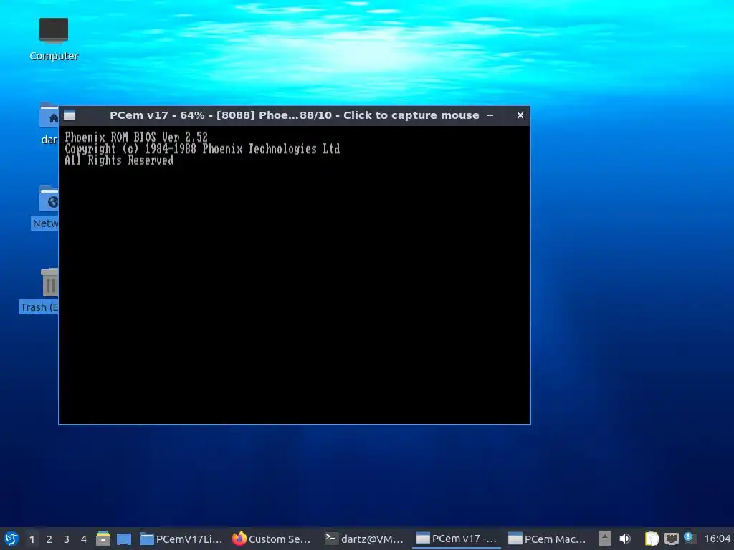Switch to the PCemV17Li... taskbar window
The width and height of the screenshot is (734, 550).
pyautogui.click(x=181, y=539)
